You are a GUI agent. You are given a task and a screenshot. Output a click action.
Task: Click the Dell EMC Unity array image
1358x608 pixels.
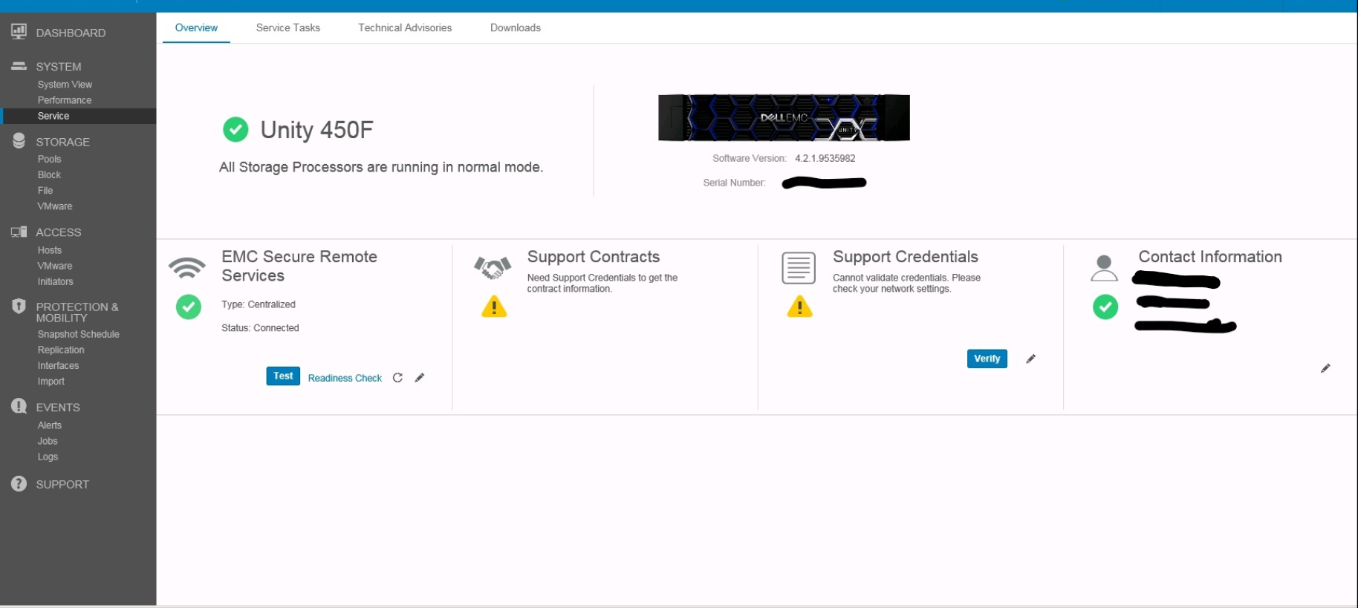tap(784, 117)
